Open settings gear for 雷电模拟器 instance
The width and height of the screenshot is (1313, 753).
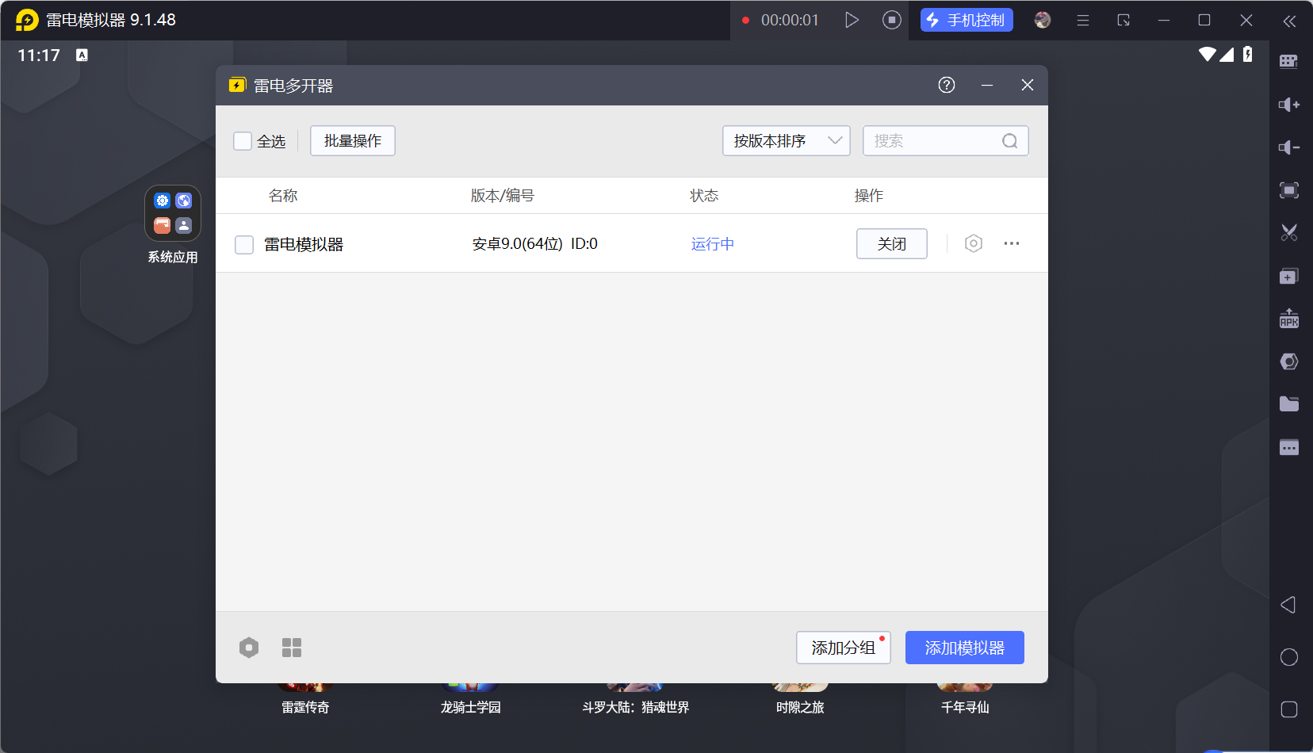pos(973,243)
